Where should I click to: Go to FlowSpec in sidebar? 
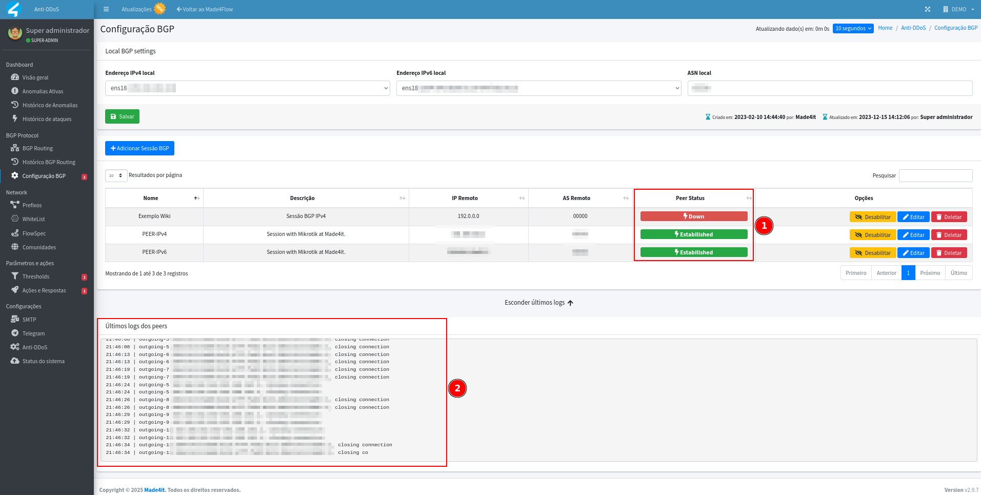coord(34,233)
